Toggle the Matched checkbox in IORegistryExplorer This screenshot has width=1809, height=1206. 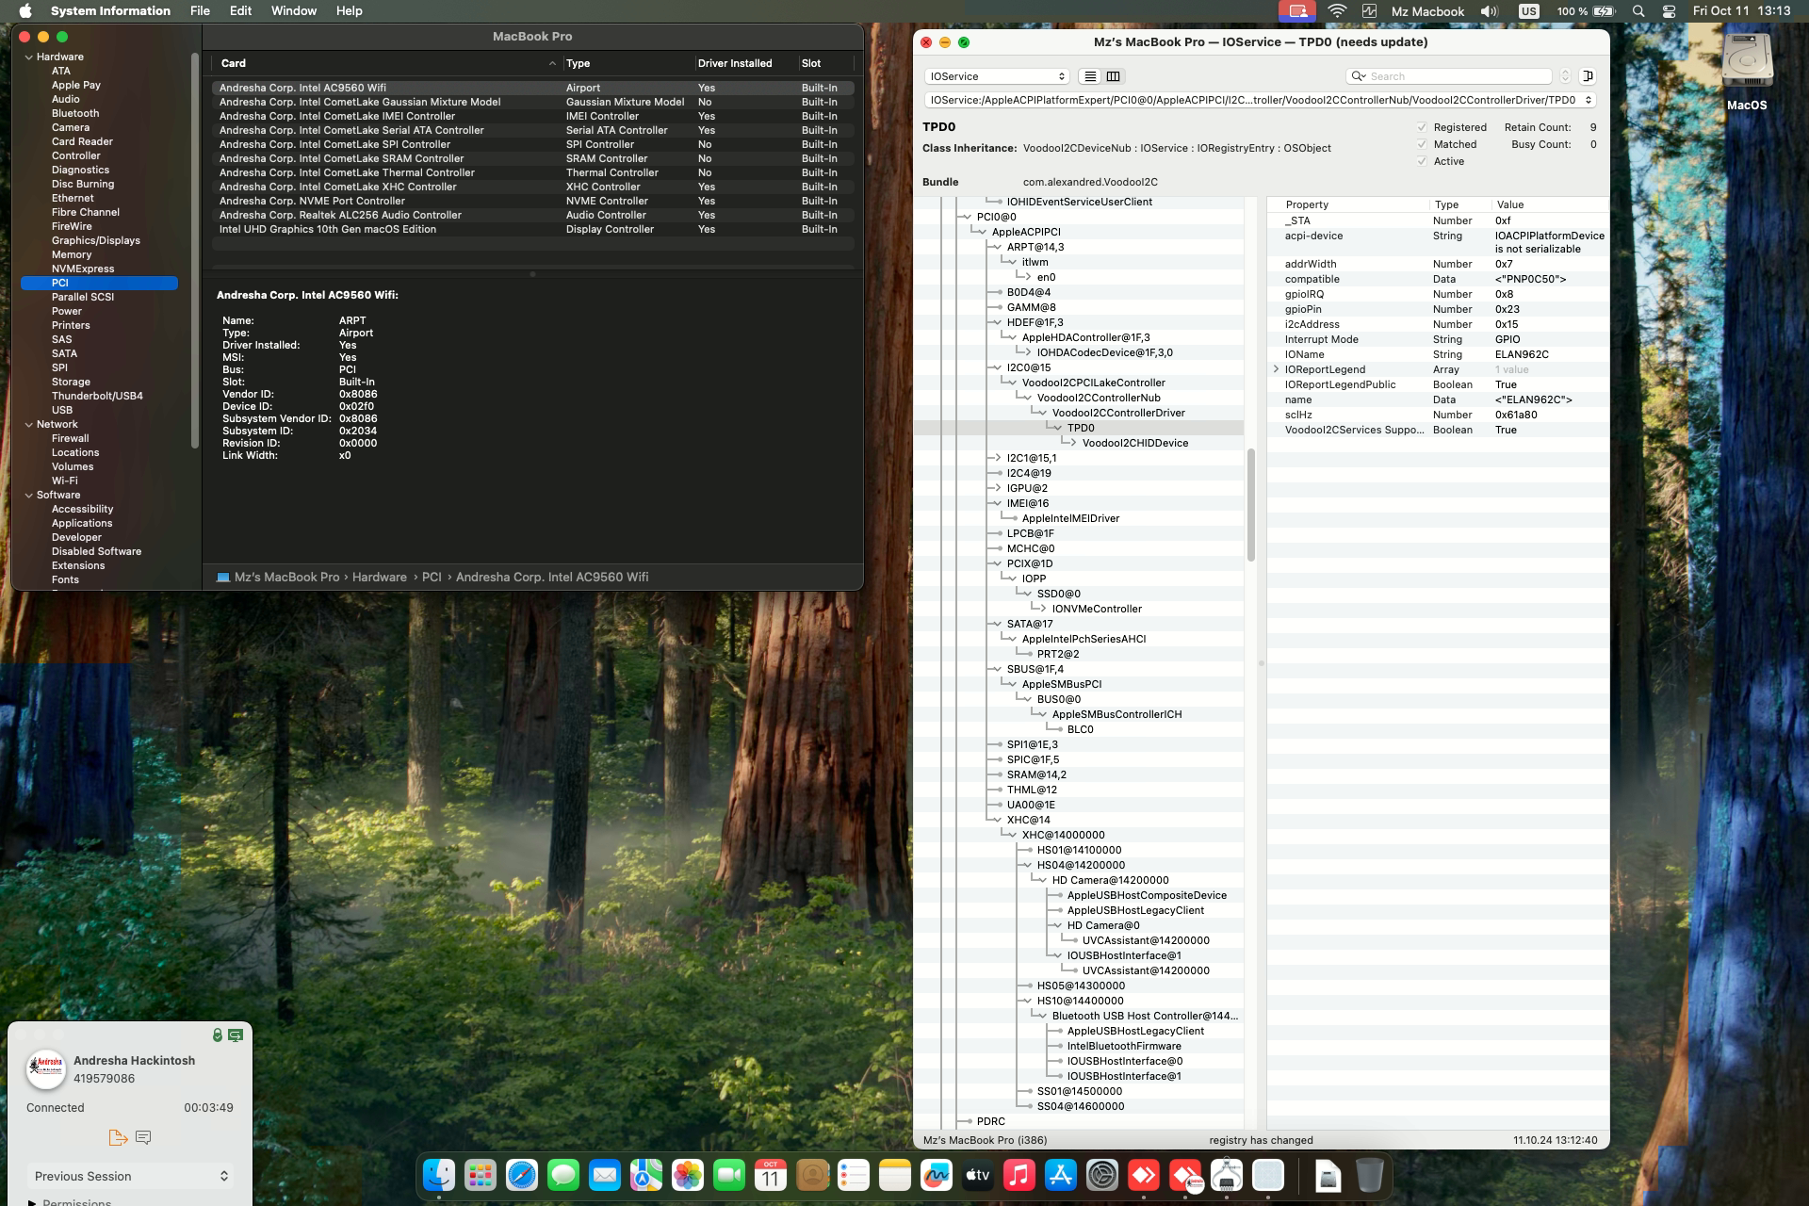(x=1422, y=144)
